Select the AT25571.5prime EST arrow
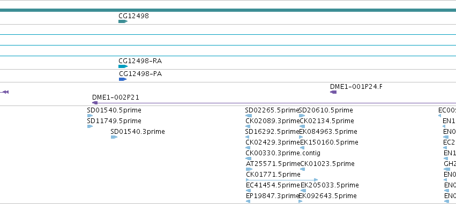Screen dimensions: 456x204 pos(249,169)
